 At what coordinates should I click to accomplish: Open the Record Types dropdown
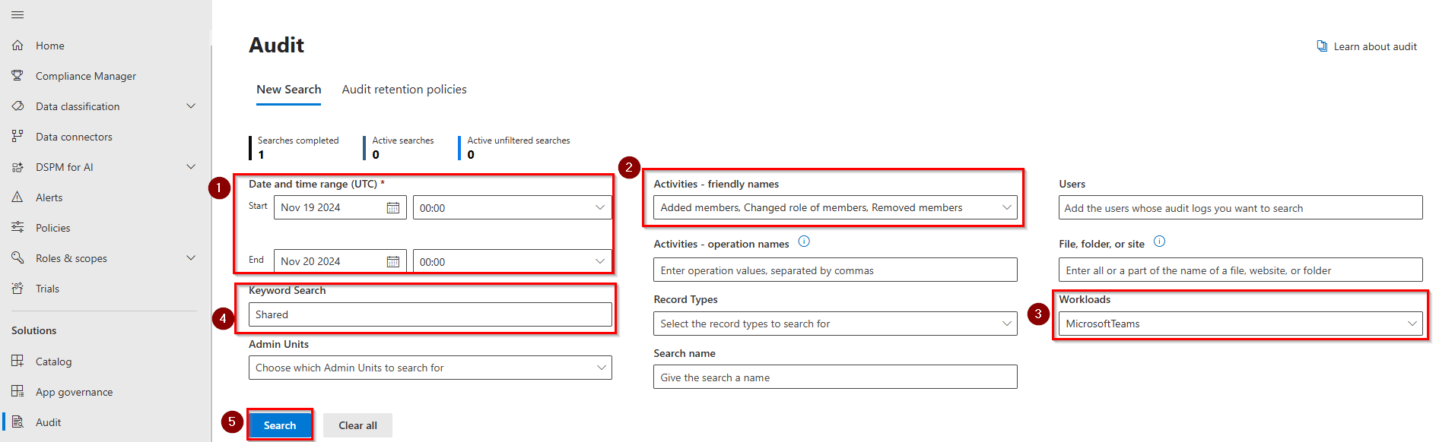coord(834,324)
